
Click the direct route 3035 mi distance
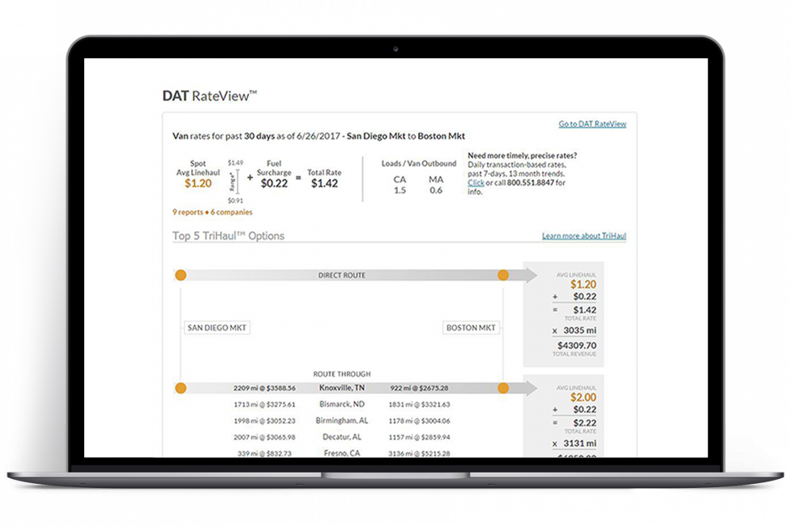point(579,330)
